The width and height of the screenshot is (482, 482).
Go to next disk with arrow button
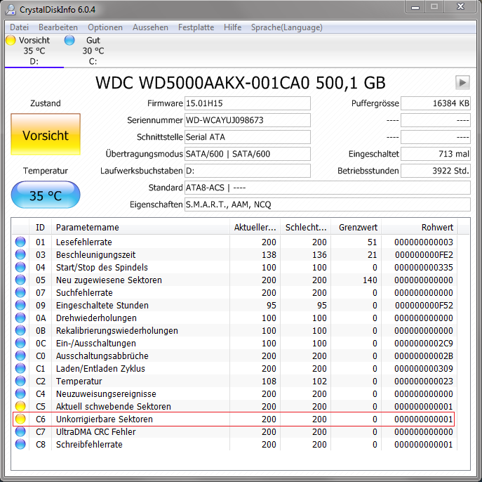pyautogui.click(x=462, y=82)
